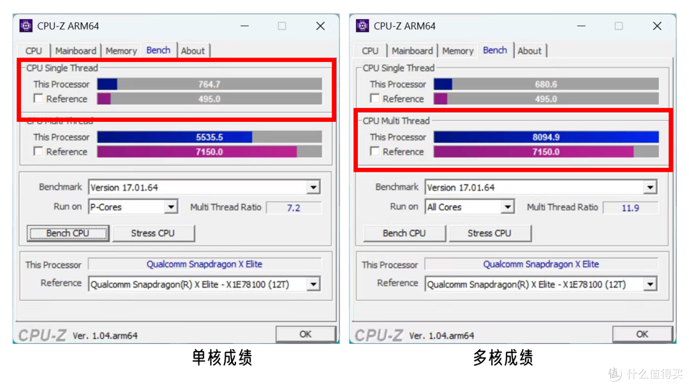Enable Multi Thread Reference checkbox in right window
This screenshot has height=388, width=689.
pos(375,151)
